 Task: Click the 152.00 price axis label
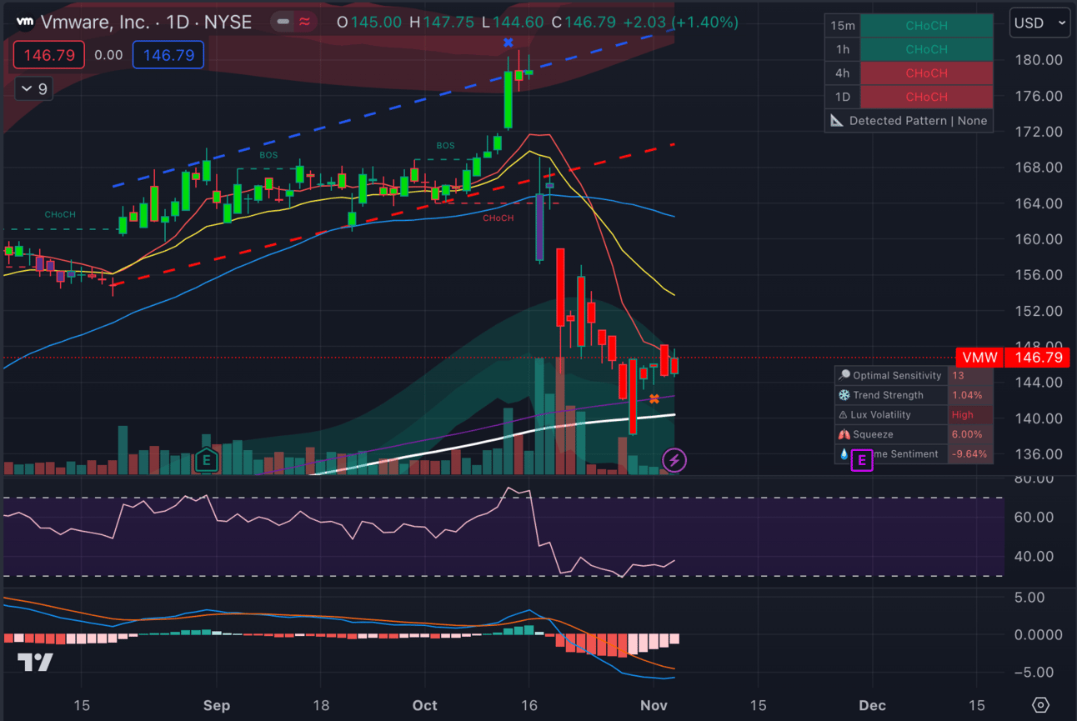click(1039, 311)
